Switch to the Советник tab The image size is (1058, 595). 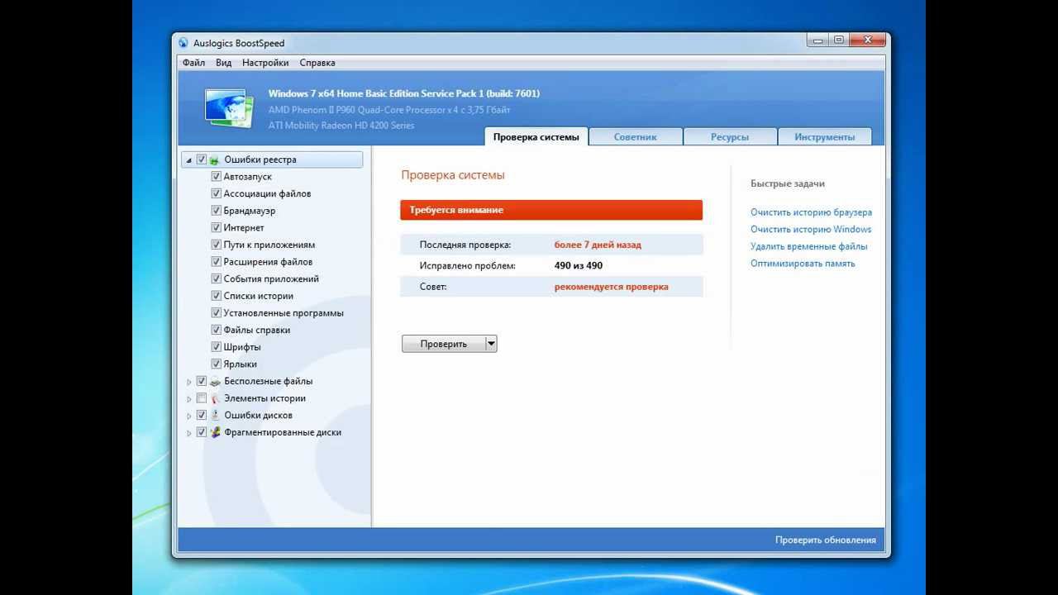pos(636,137)
